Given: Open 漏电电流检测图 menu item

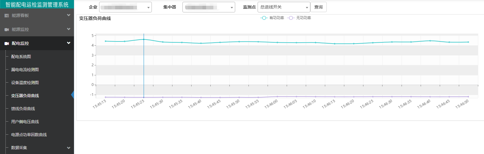Looking at the screenshot, I should 25,70.
